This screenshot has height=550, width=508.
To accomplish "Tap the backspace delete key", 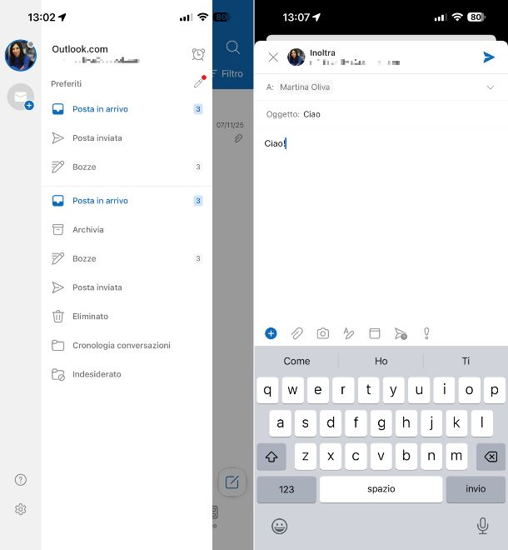I will coord(491,457).
